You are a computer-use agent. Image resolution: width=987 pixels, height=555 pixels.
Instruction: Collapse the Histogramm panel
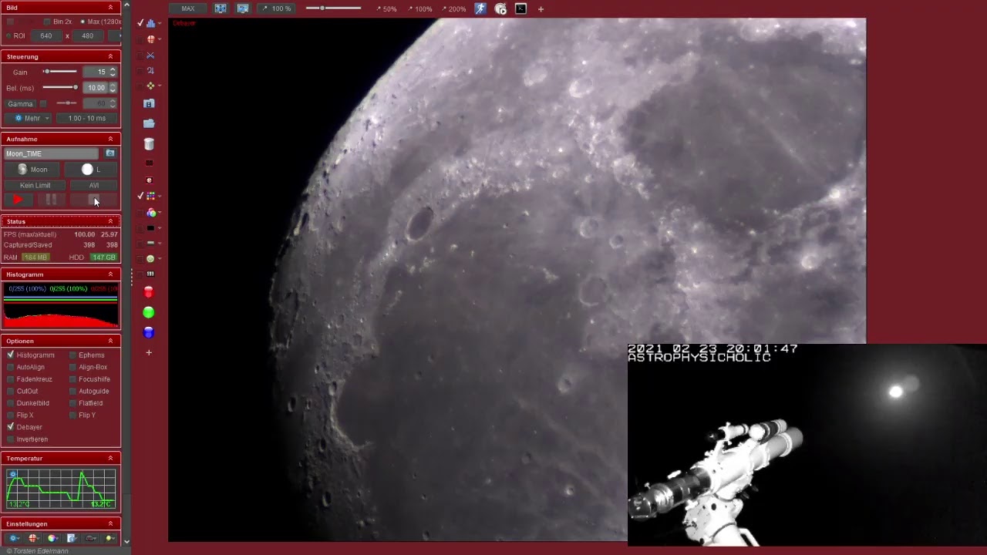[110, 274]
